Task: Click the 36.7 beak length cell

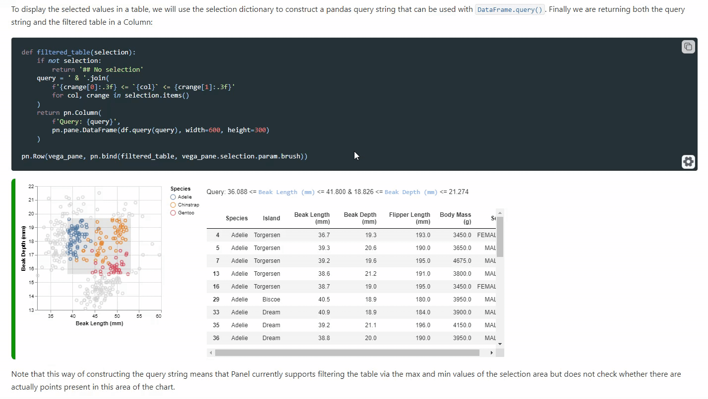Action: [324, 235]
